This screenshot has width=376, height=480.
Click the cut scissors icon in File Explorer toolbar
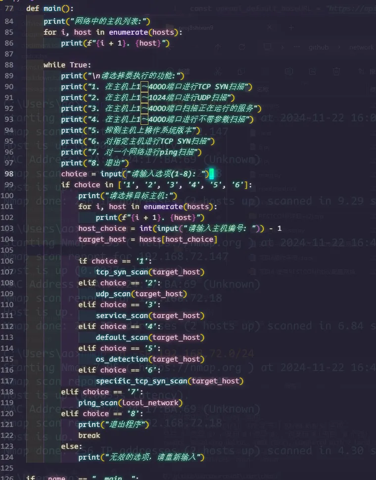217,72
